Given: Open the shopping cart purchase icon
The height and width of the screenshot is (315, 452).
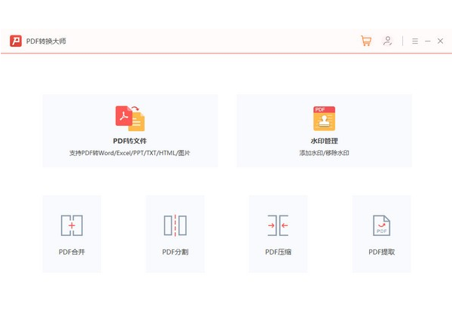Looking at the screenshot, I should click(366, 41).
